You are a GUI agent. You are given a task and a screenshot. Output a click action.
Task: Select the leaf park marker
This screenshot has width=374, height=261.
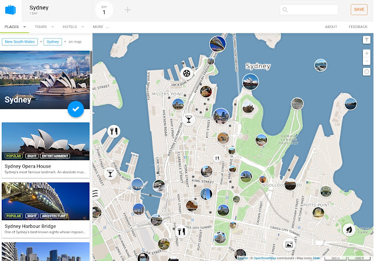[349, 229]
